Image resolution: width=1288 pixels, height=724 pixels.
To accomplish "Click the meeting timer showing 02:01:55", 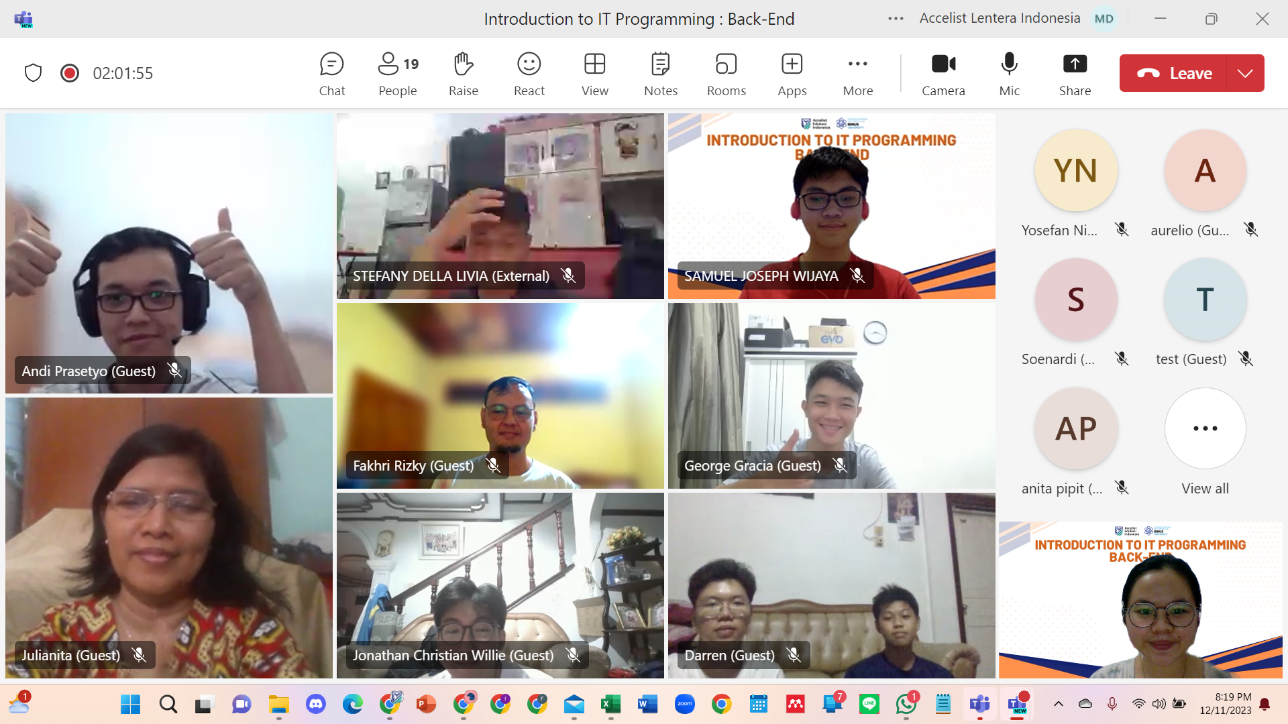I will pos(122,74).
